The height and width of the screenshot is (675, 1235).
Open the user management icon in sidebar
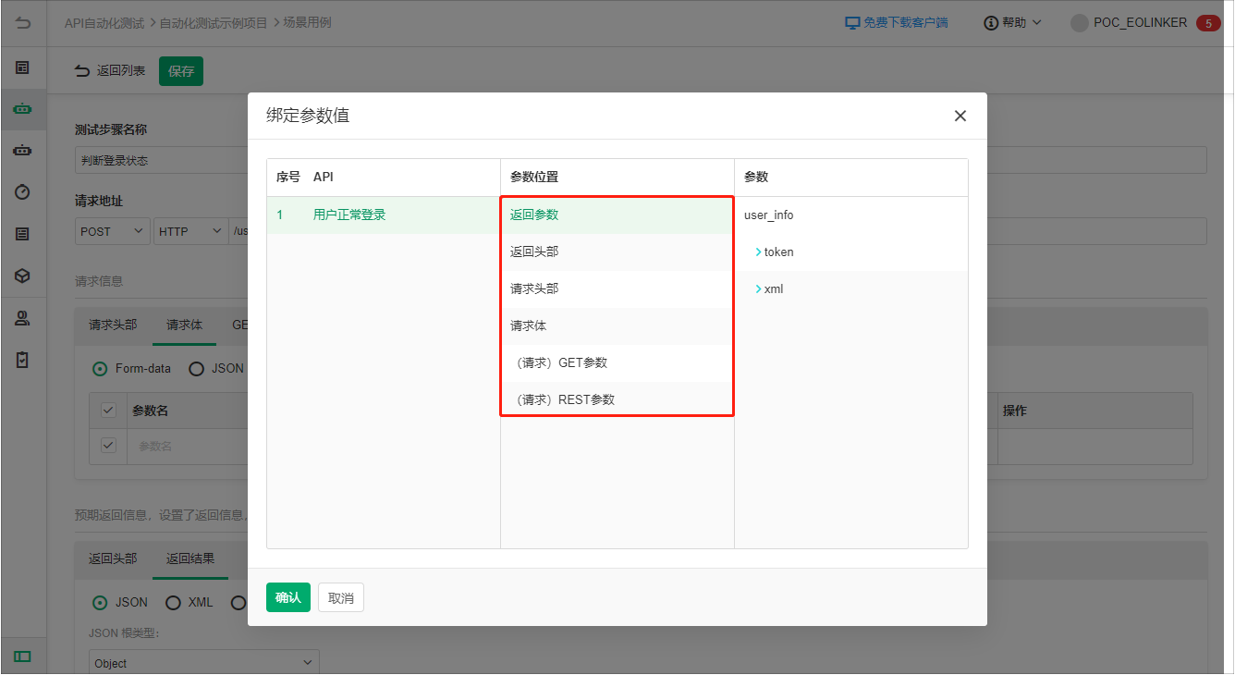pos(23,318)
